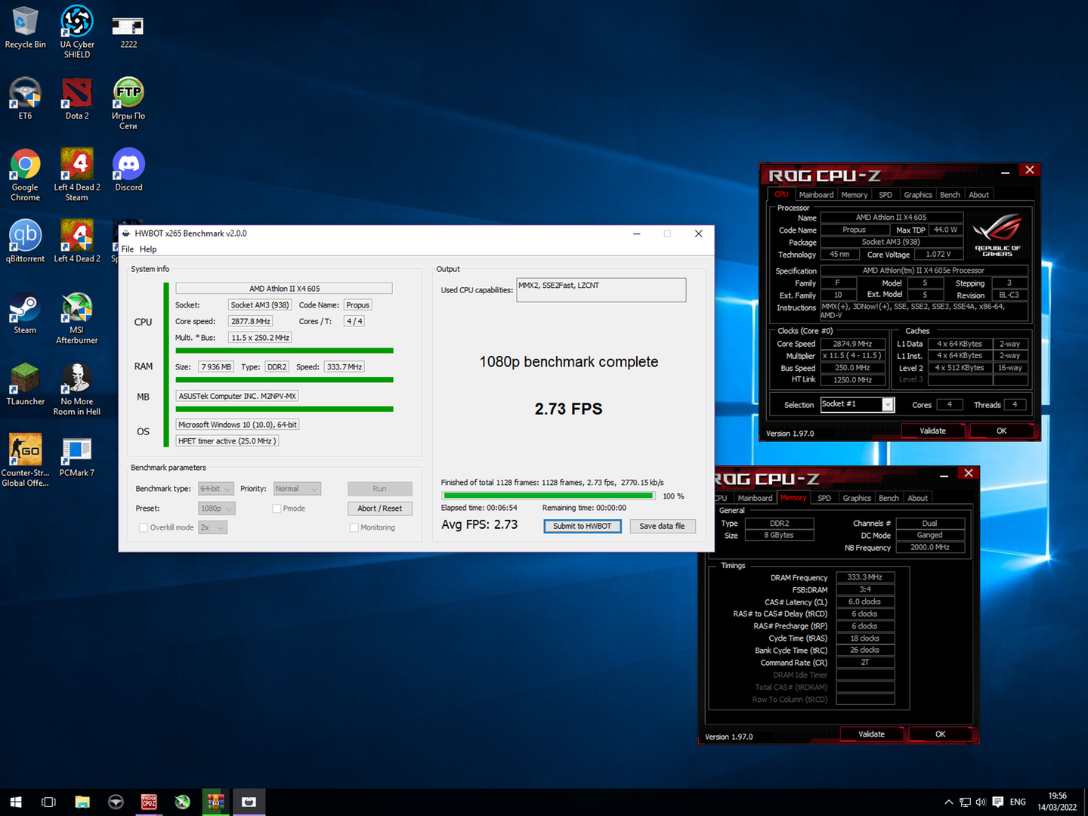Click the greyed Run button

(x=380, y=489)
